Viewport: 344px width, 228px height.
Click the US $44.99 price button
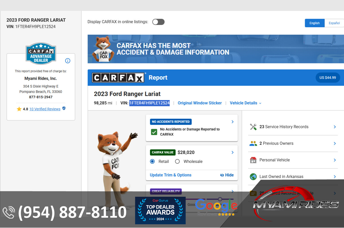[328, 78]
